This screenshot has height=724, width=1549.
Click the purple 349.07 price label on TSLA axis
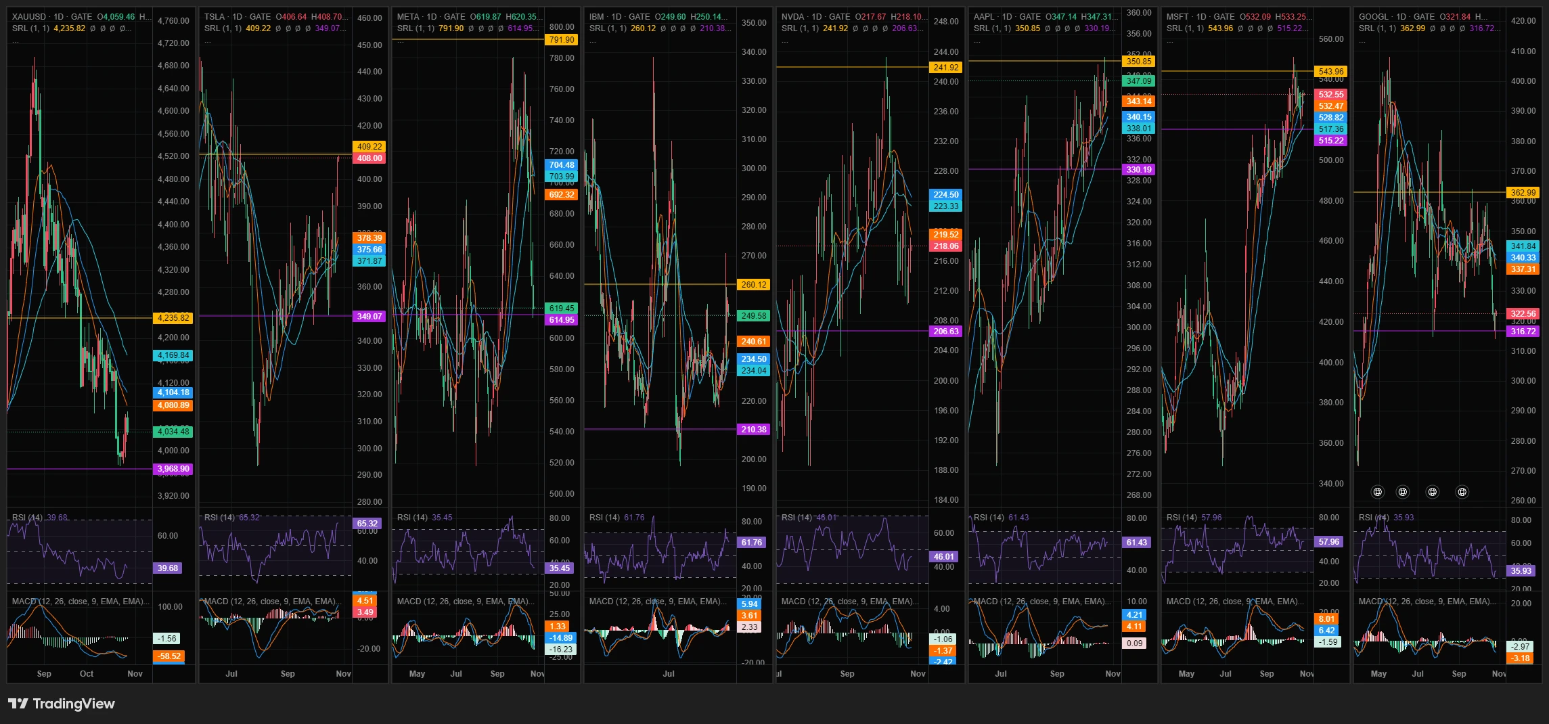coord(369,317)
